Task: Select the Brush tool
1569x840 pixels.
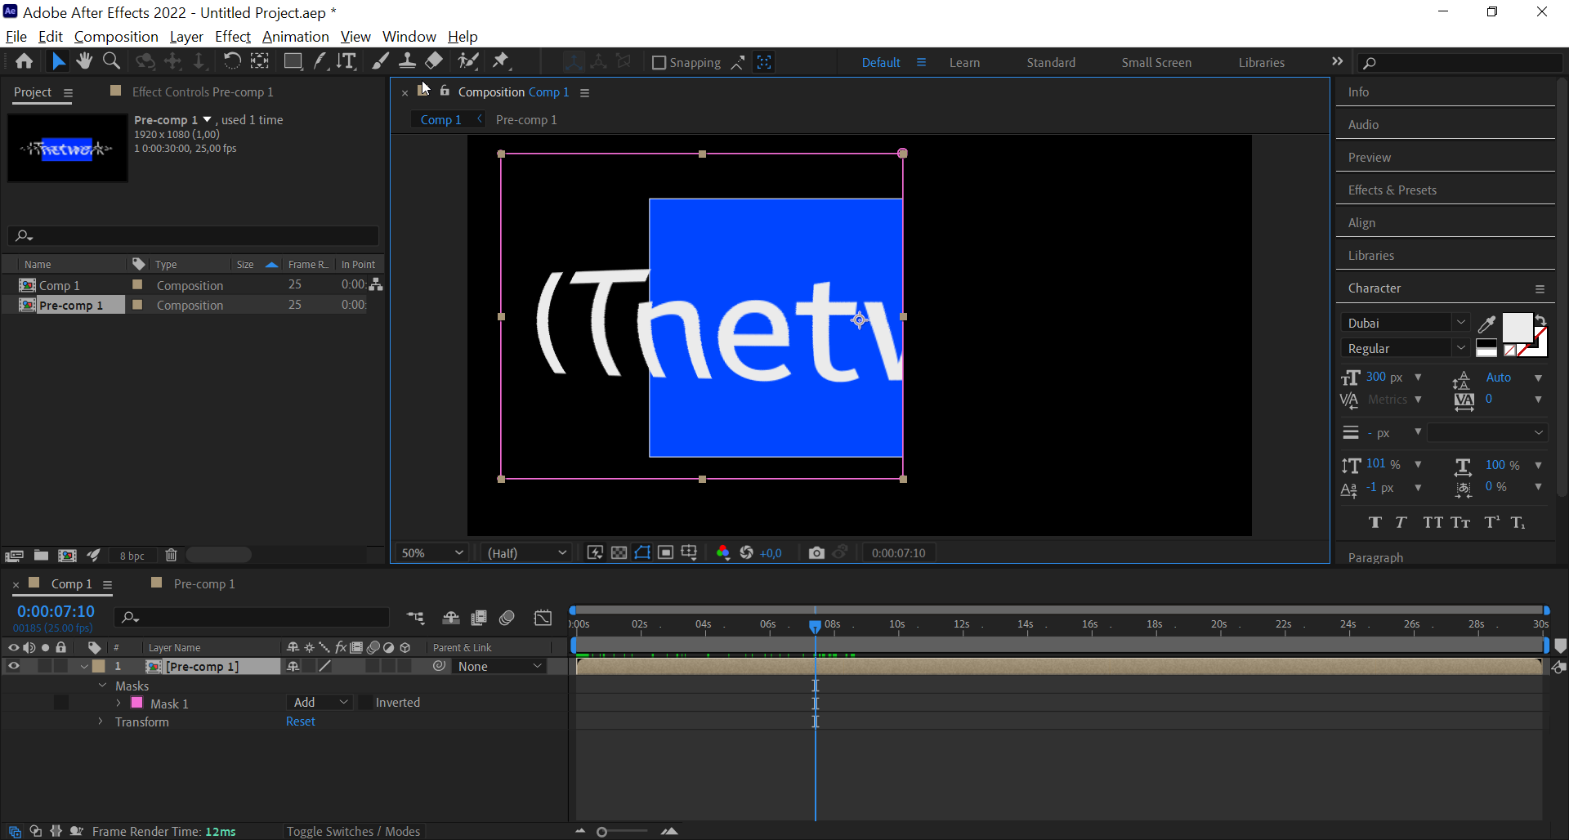Action: (x=380, y=60)
